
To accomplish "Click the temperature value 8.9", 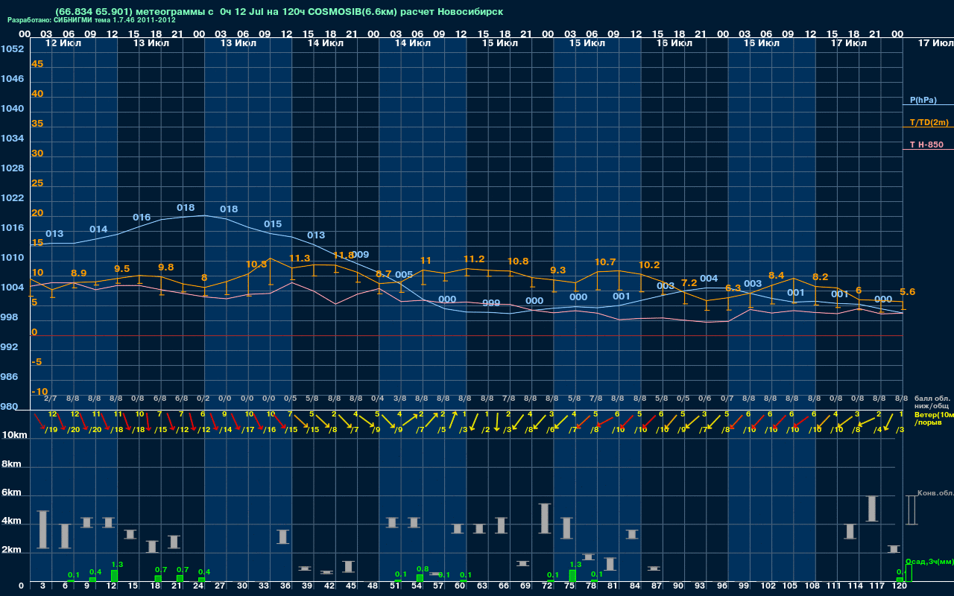I will coord(78,273).
